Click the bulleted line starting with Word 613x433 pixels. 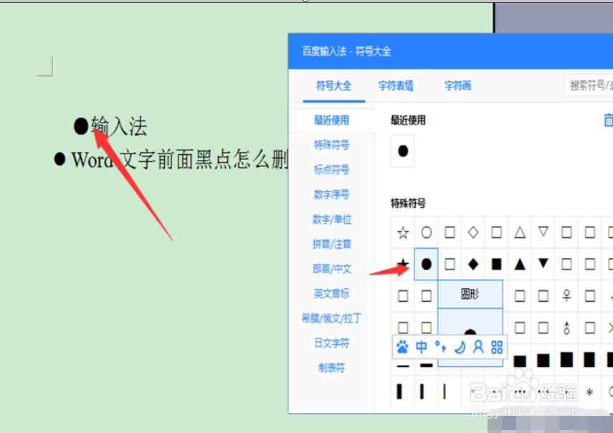tap(171, 159)
